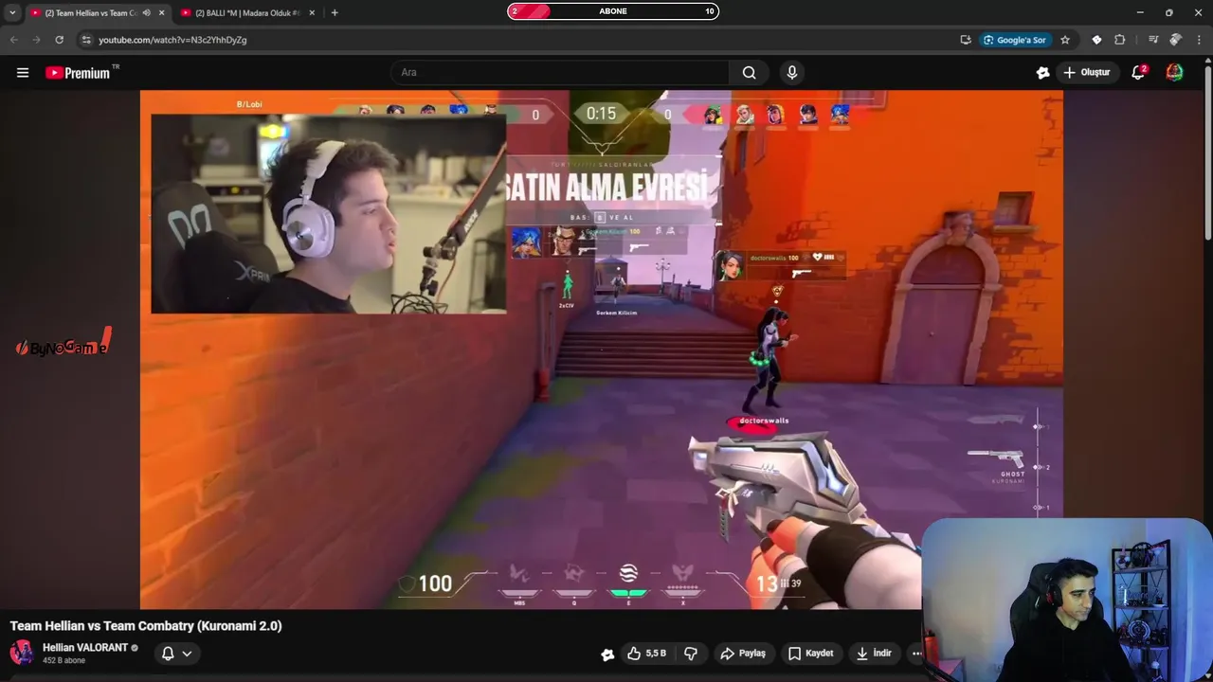This screenshot has width=1213, height=682.
Task: Open the Extensions puzzle menu
Action: pos(1120,40)
